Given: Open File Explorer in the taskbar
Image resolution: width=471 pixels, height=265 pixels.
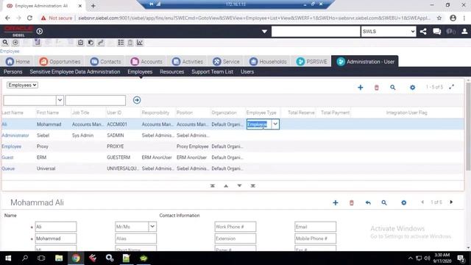Looking at the screenshot, I should tap(59, 258).
